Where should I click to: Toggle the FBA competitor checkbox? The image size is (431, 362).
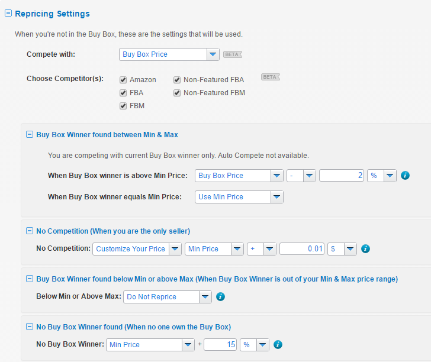[123, 93]
